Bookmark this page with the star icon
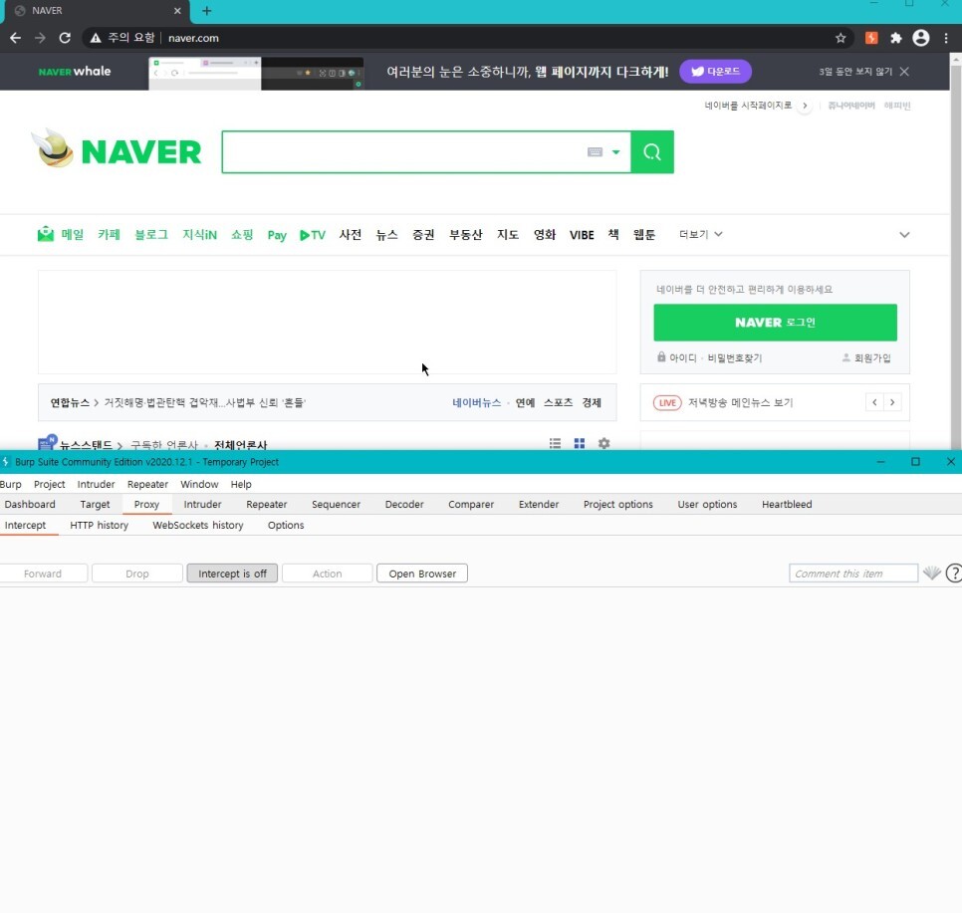This screenshot has width=962, height=913. pyautogui.click(x=841, y=38)
